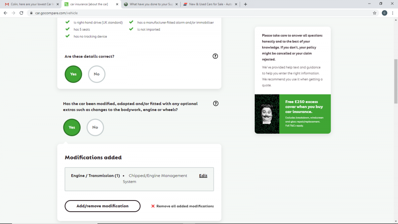
Task: Open help icon for car modifications question
Action: [x=215, y=103]
